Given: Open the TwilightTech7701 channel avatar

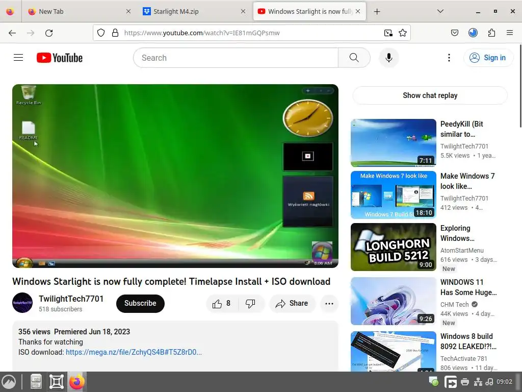Looking at the screenshot, I should coord(22,303).
